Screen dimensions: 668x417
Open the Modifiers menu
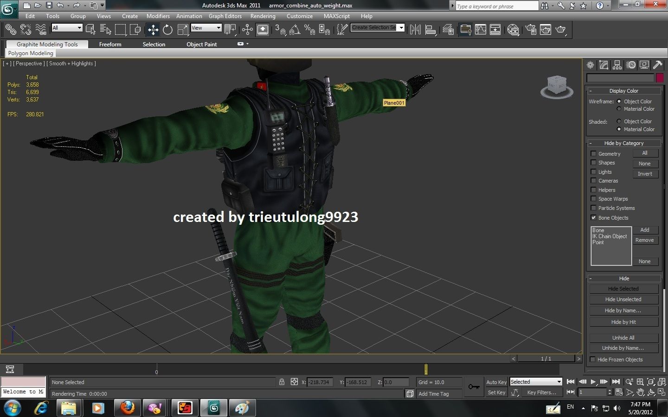(x=158, y=16)
